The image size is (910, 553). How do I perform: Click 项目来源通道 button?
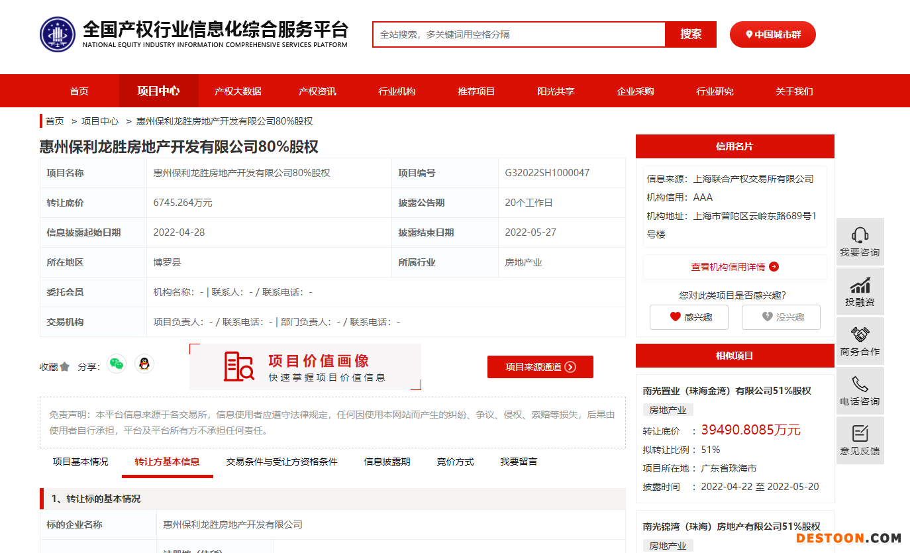[x=540, y=367]
